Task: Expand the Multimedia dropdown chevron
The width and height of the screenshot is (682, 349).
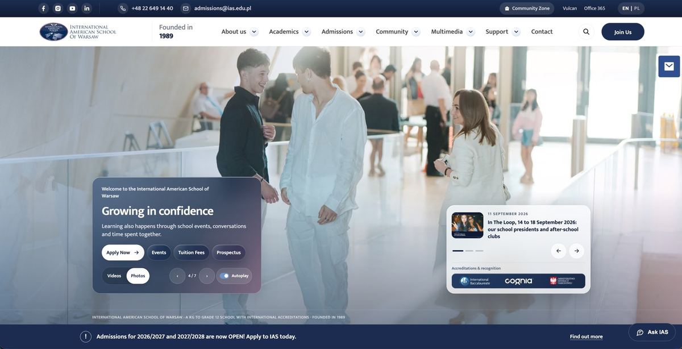Action: pyautogui.click(x=471, y=32)
